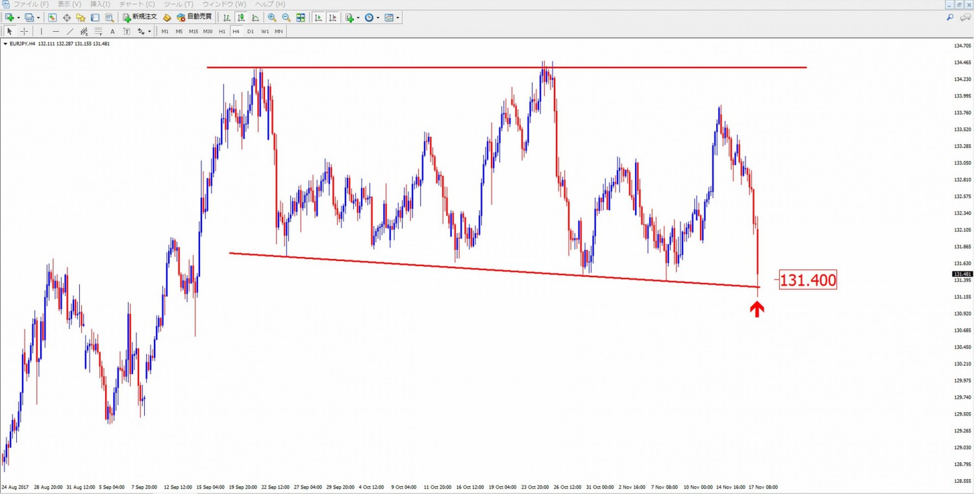Zoom in on the chart

tap(272, 18)
